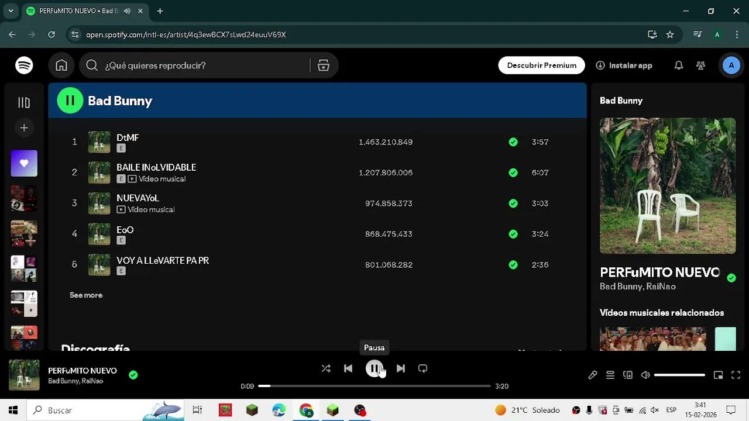
Task: Toggle saved check next to PERFuMITO NUEVO in player bar
Action: [x=133, y=375]
